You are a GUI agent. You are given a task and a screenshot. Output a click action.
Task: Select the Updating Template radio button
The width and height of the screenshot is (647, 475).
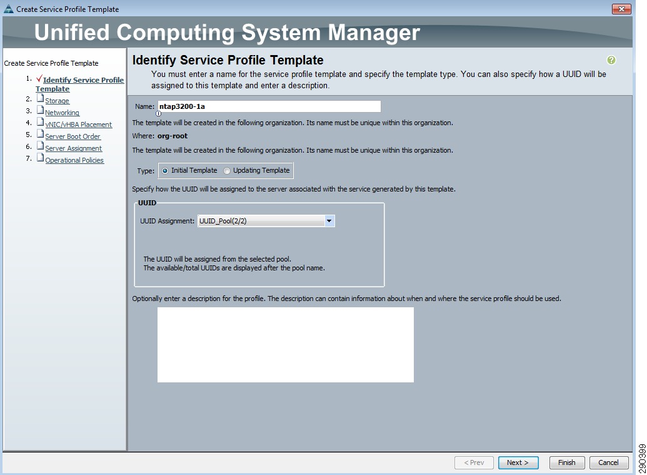[227, 171]
